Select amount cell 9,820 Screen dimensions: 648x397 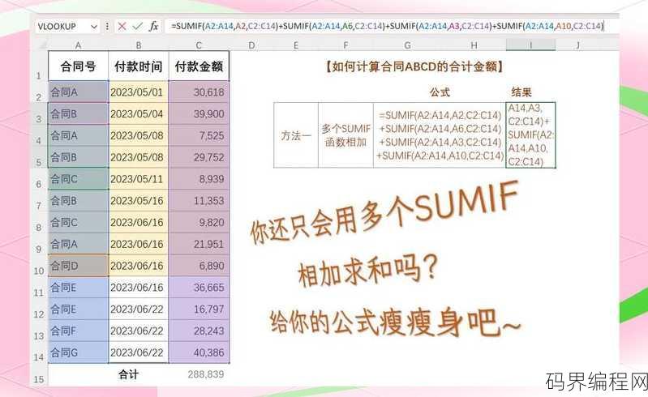point(199,223)
